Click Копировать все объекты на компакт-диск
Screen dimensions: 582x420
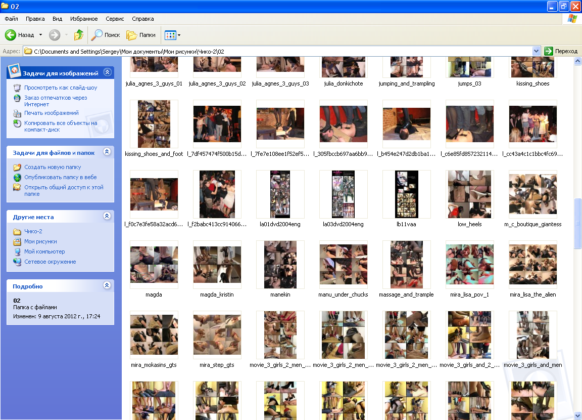click(x=61, y=127)
